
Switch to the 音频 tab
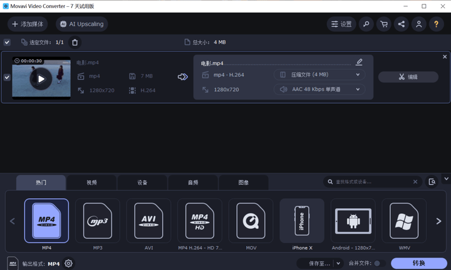click(x=193, y=182)
